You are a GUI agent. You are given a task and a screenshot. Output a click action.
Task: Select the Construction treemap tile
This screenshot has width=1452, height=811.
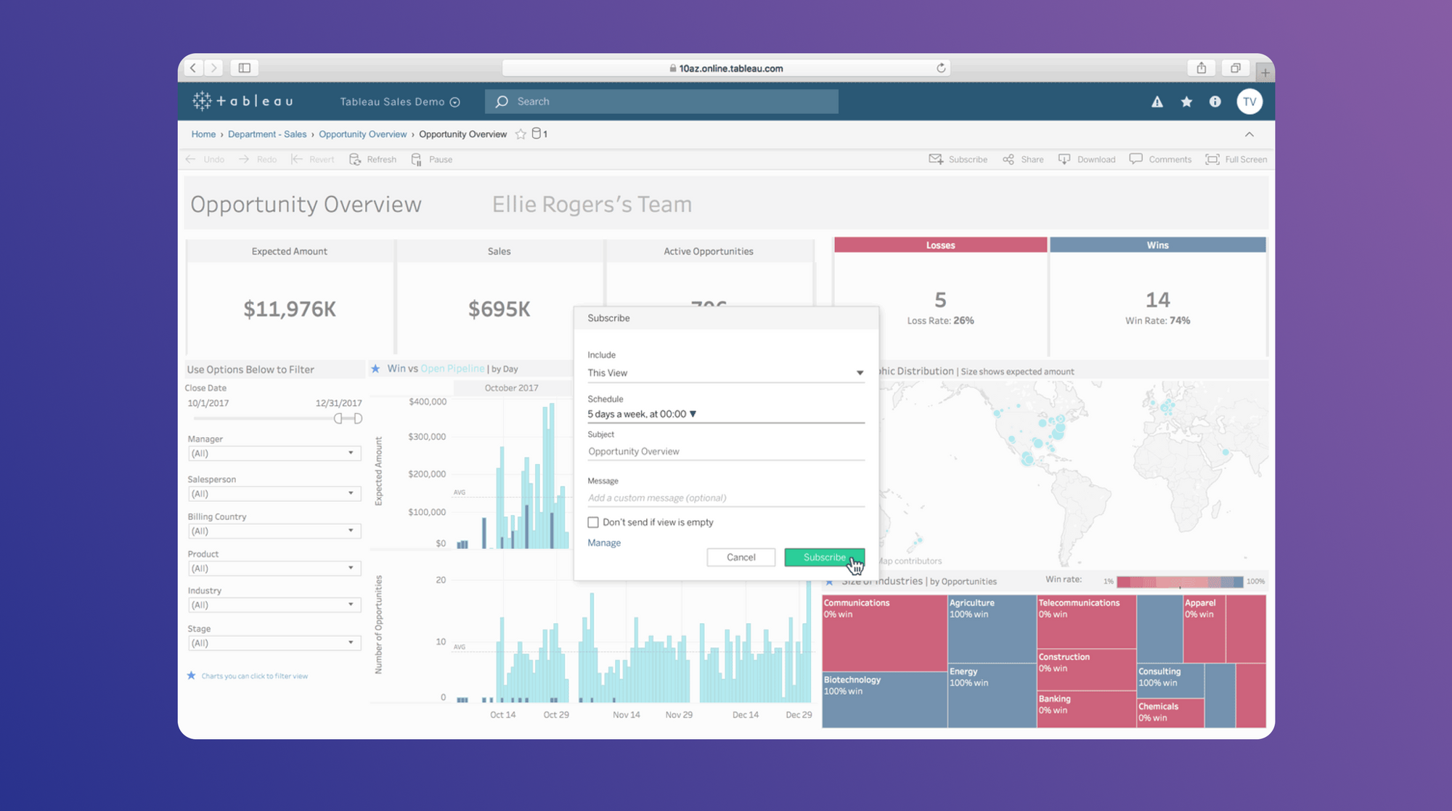click(1086, 669)
